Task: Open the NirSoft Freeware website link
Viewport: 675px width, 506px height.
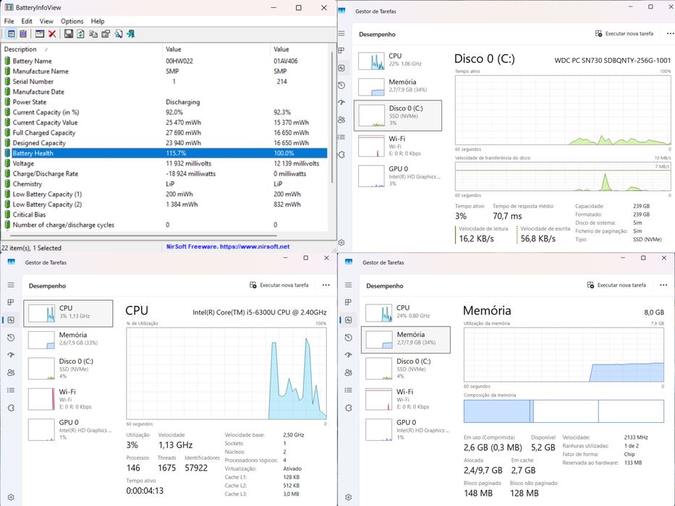Action: pos(228,246)
